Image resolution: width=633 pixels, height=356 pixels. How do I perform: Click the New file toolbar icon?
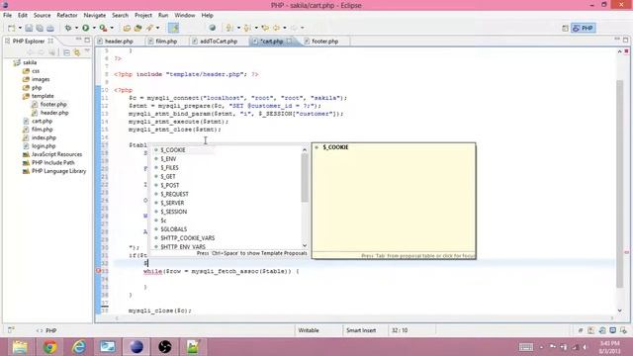coord(11,28)
